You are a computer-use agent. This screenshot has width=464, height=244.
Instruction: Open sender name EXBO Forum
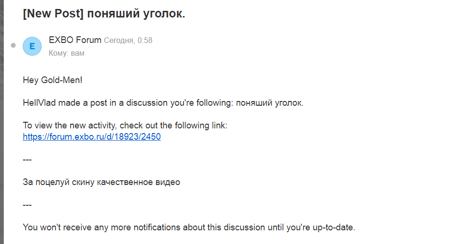click(x=75, y=40)
